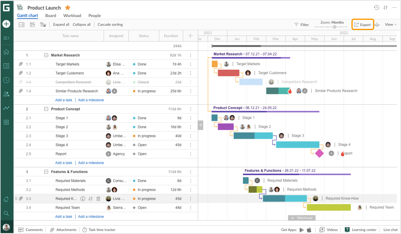Image resolution: width=401 pixels, height=234 pixels.
Task: Open the history/undo log icon
Action: pyautogui.click(x=377, y=8)
